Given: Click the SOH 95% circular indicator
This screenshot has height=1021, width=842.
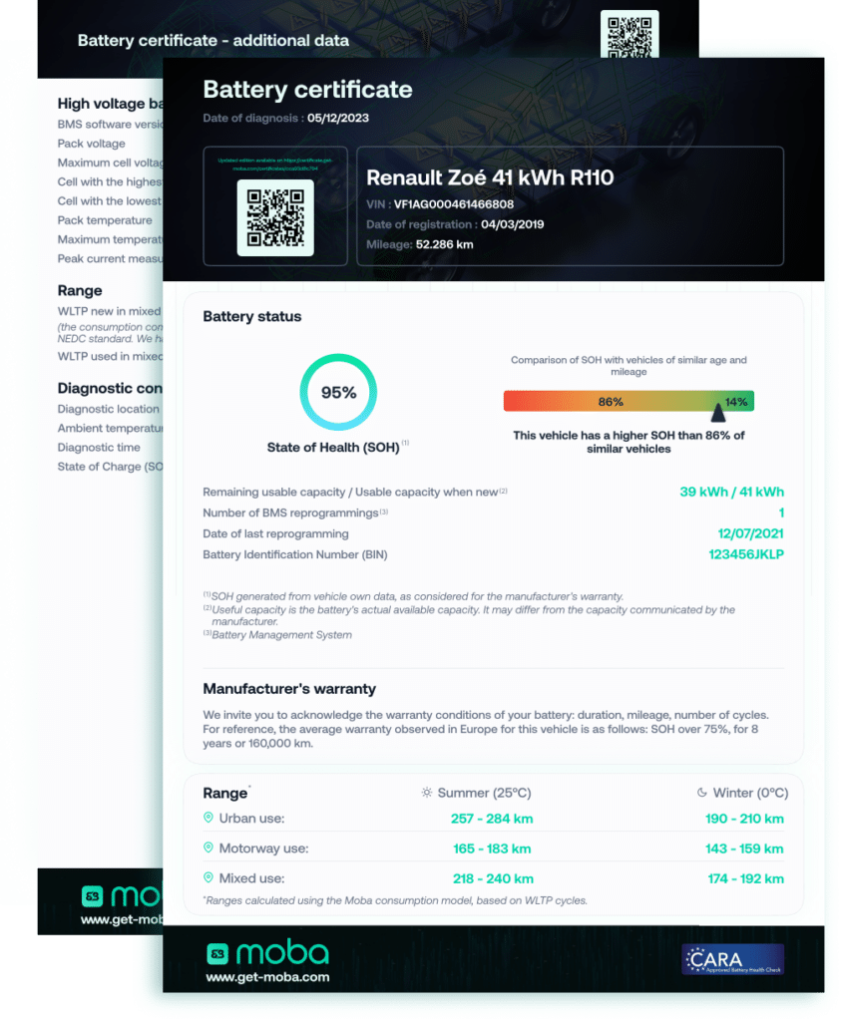Looking at the screenshot, I should click(x=338, y=393).
